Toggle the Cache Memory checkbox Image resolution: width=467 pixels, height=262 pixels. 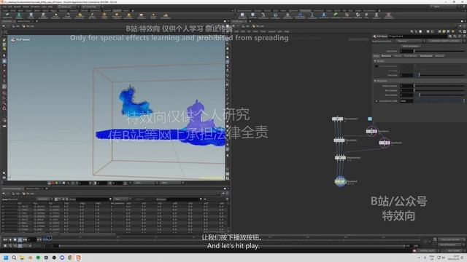coord(377,101)
